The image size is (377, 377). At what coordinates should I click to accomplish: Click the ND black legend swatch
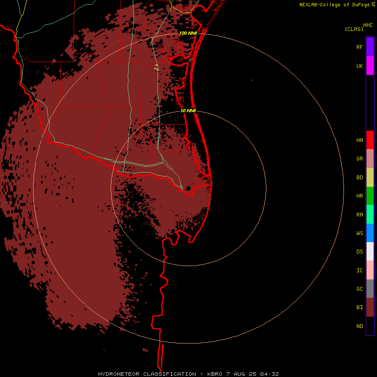(370, 326)
